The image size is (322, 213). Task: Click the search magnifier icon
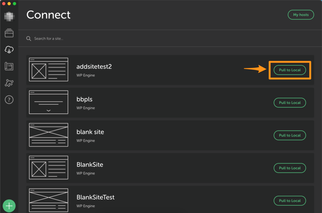coord(29,38)
